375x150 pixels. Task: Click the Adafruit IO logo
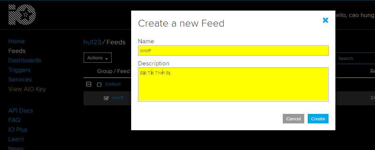(x=22, y=15)
